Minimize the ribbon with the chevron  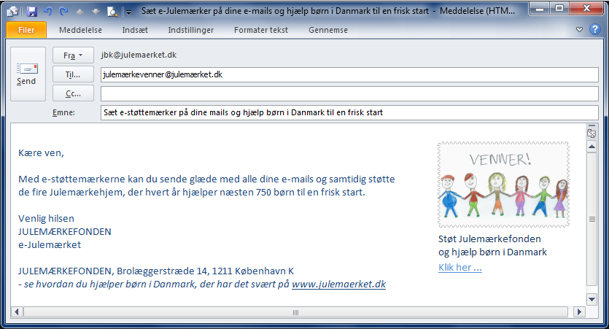pos(579,29)
